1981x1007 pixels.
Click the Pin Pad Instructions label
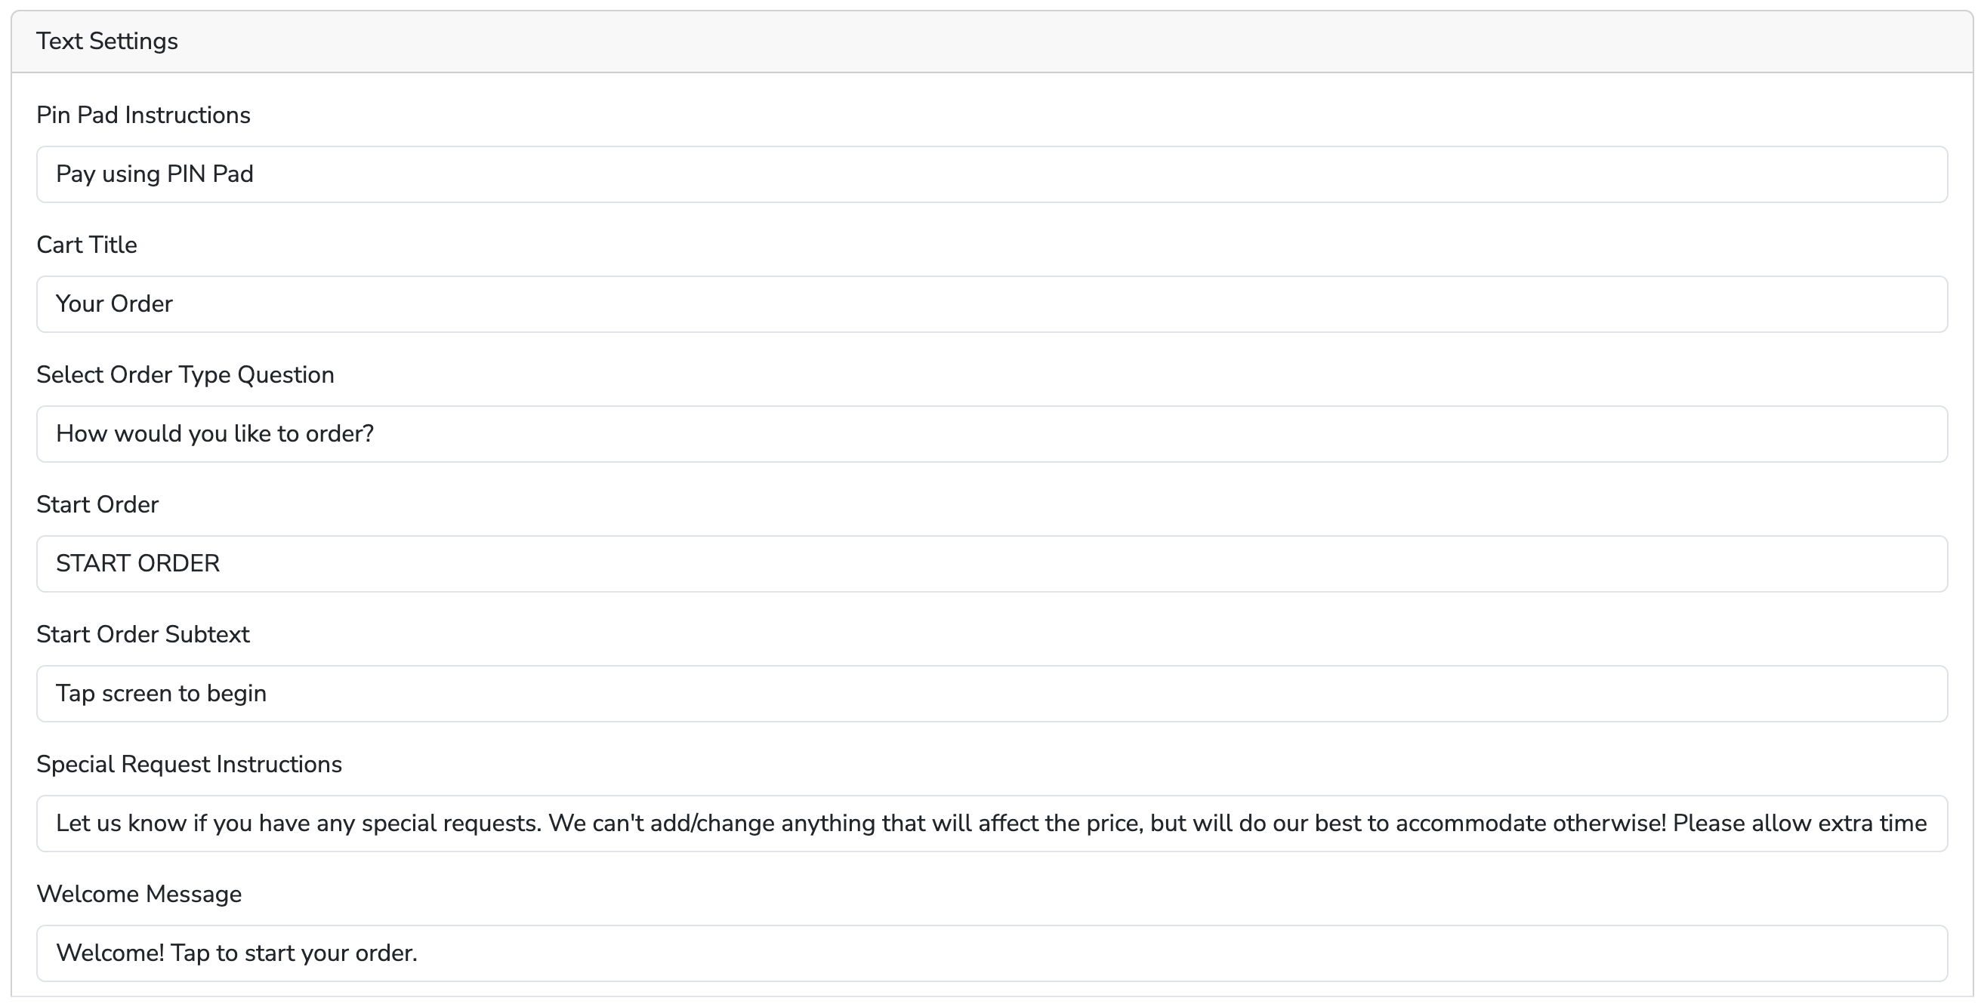coord(143,115)
